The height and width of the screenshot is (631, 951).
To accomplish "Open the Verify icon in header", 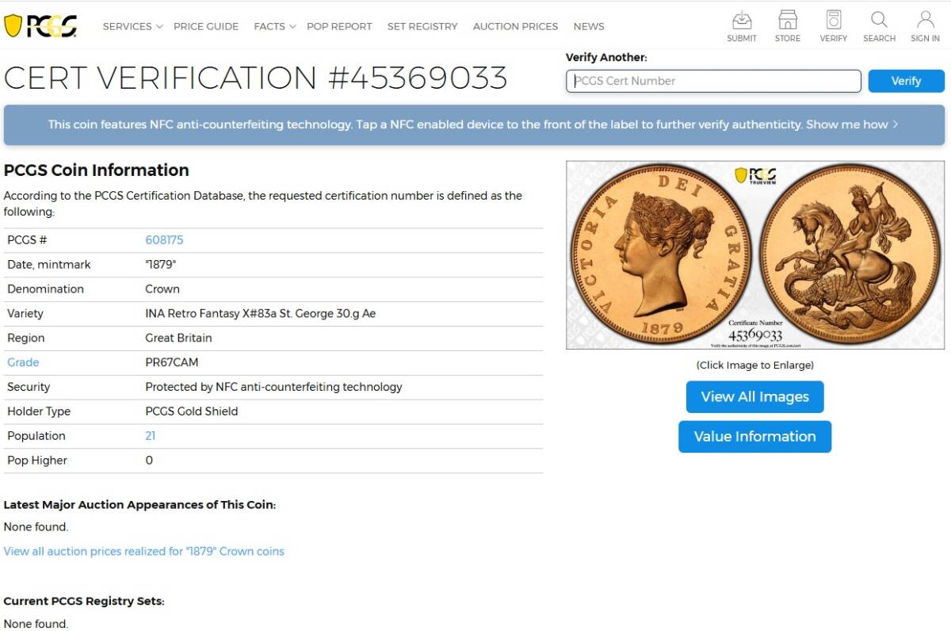I will click(833, 26).
